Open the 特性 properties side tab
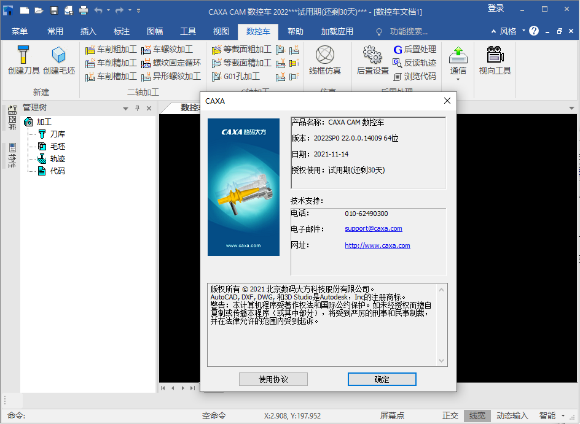This screenshot has height=424, width=580. [12, 155]
